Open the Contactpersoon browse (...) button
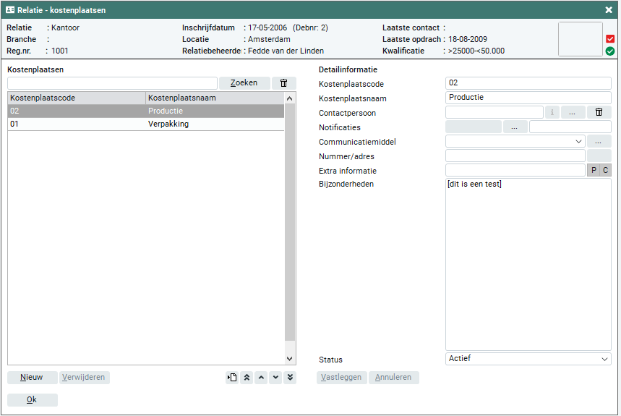This screenshot has width=621, height=416. [573, 112]
